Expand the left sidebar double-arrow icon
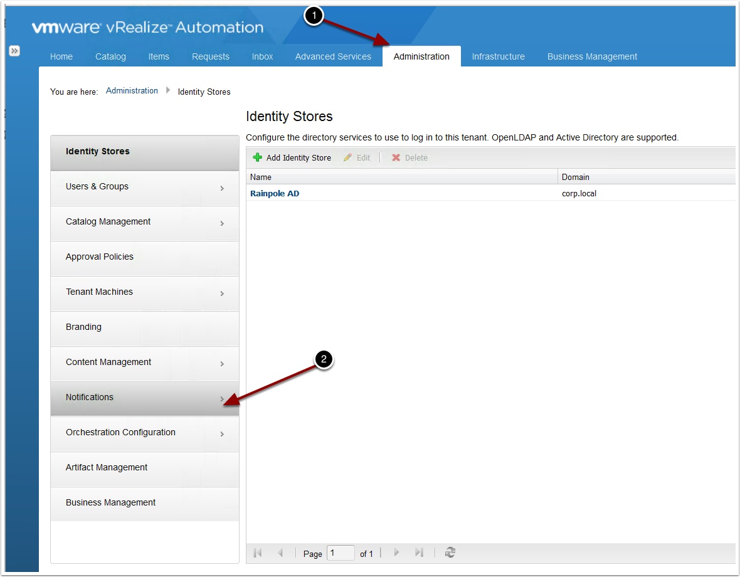The height and width of the screenshot is (577, 740). click(14, 50)
